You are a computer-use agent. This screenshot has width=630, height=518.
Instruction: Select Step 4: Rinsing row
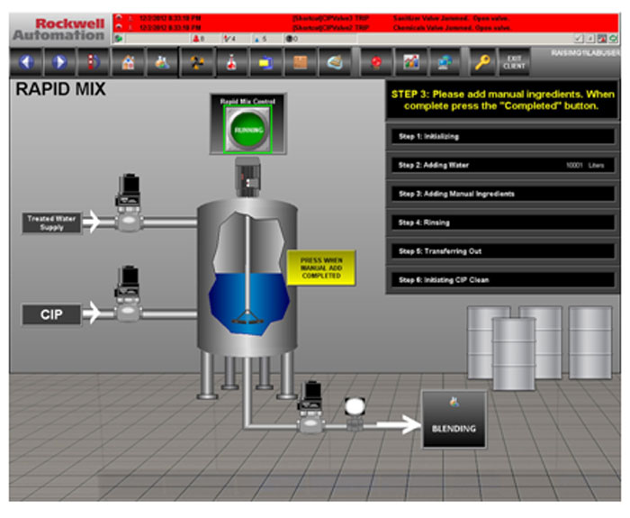click(x=503, y=223)
